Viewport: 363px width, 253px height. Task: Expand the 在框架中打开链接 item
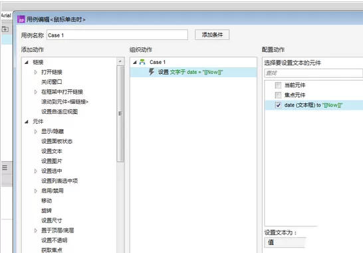pos(36,92)
